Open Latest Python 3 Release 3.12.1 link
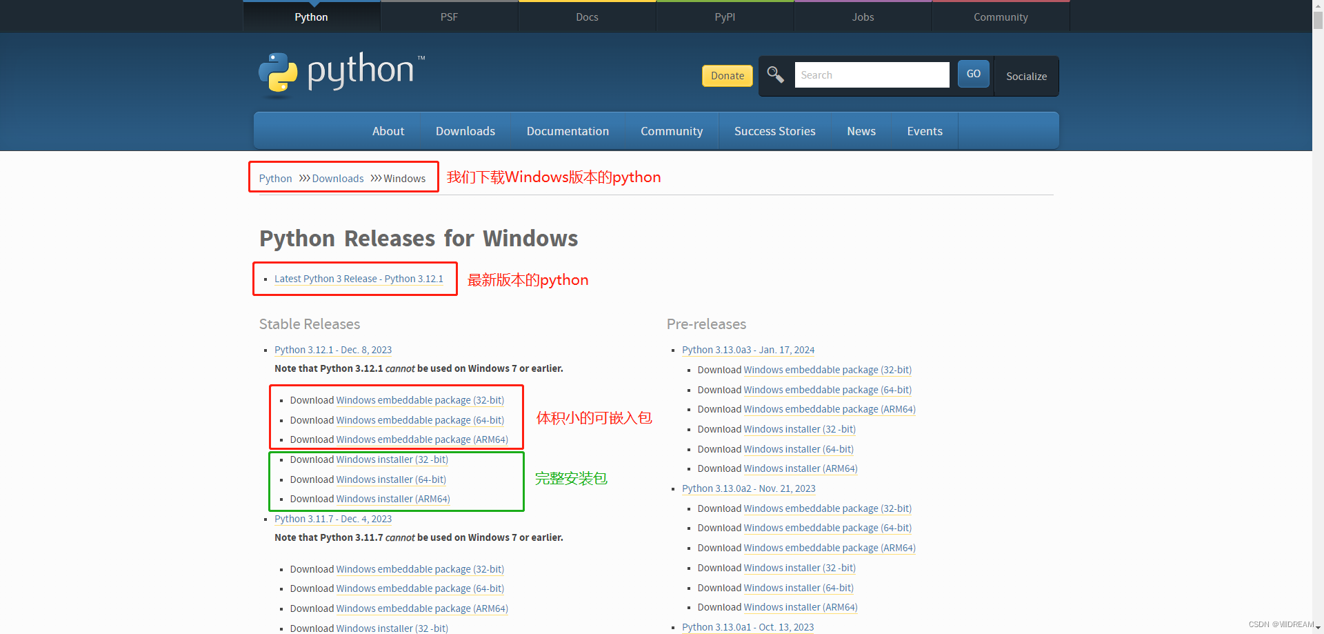The width and height of the screenshot is (1324, 634). (x=359, y=279)
